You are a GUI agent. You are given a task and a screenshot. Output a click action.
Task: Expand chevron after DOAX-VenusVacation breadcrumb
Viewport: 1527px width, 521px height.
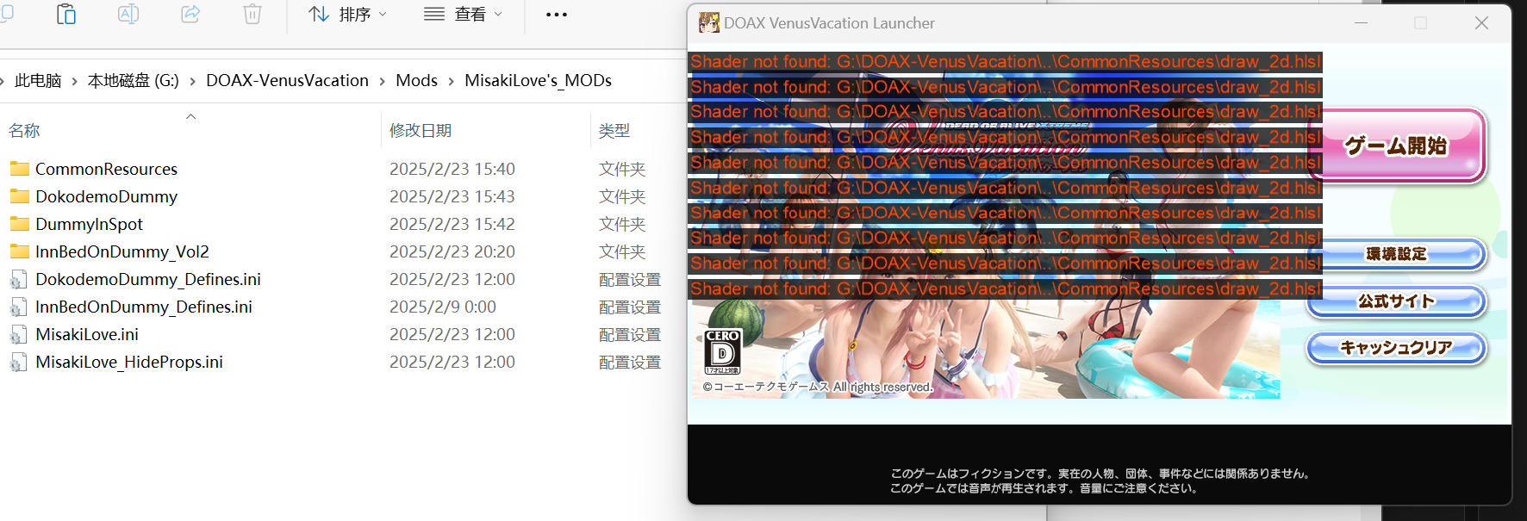382,81
